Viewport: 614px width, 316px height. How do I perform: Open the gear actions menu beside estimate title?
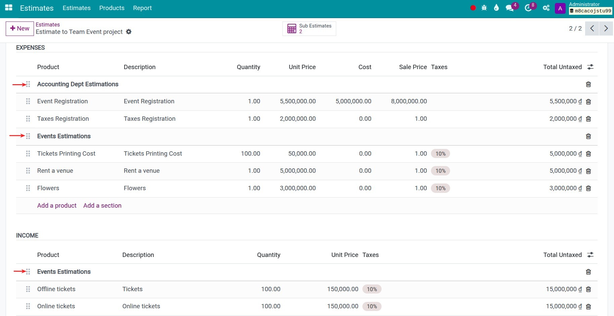(x=129, y=32)
